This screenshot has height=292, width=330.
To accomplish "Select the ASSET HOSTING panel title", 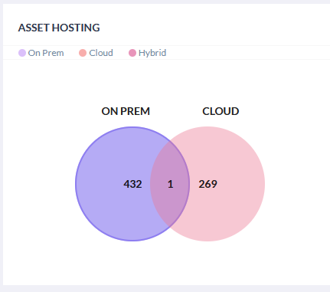I will pyautogui.click(x=59, y=28).
